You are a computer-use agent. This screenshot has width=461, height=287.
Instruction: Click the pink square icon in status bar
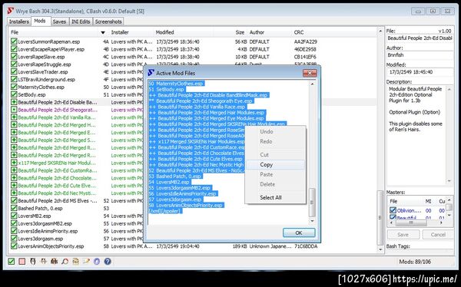pyautogui.click(x=22, y=261)
